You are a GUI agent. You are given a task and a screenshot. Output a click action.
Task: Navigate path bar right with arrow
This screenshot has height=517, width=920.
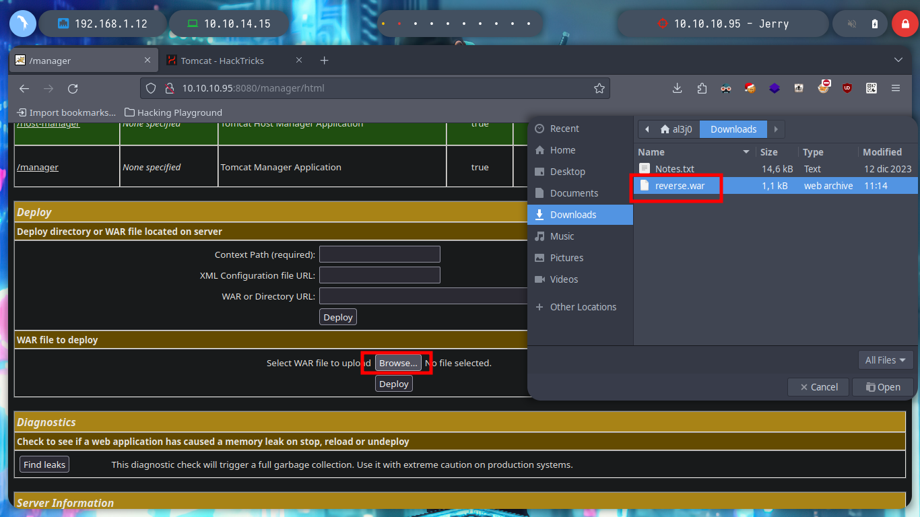(x=776, y=129)
